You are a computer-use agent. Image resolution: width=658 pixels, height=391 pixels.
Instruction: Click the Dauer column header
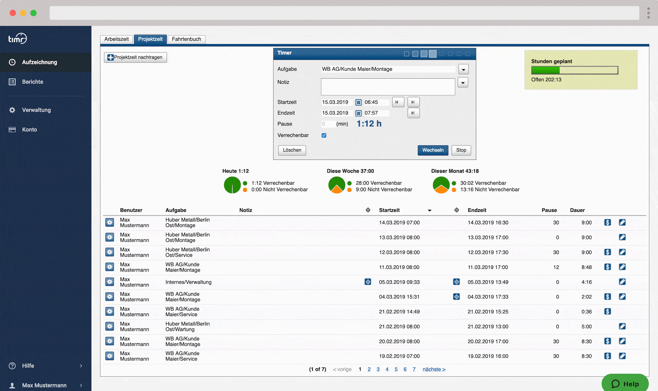click(577, 210)
